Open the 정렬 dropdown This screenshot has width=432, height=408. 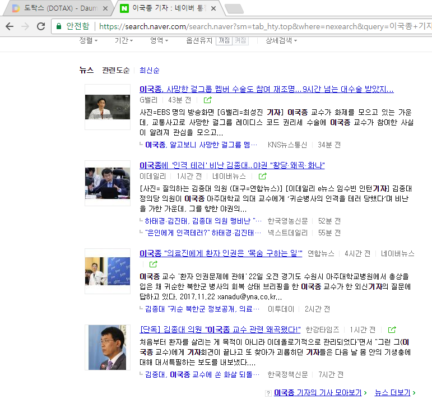(x=89, y=41)
